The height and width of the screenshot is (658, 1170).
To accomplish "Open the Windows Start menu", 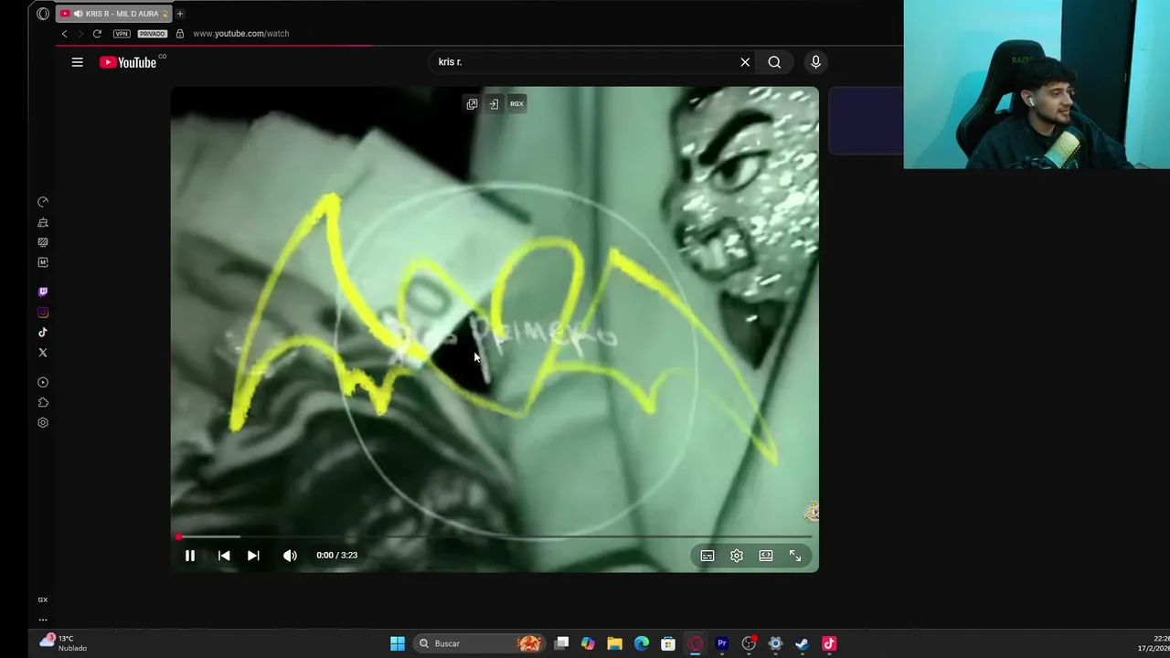I will coord(398,643).
